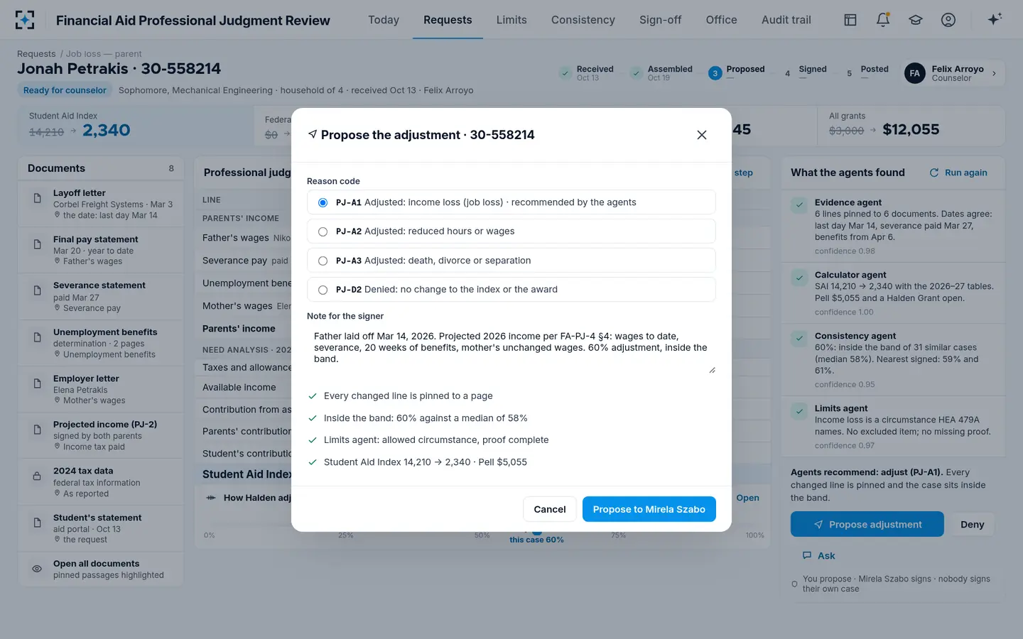This screenshot has width=1023, height=639.
Task: Close the Propose the adjustment dialog
Action: point(702,135)
